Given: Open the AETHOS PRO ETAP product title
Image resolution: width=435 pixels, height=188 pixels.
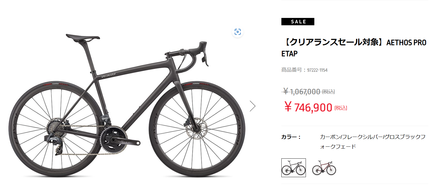Looking at the screenshot, I should coord(354,48).
